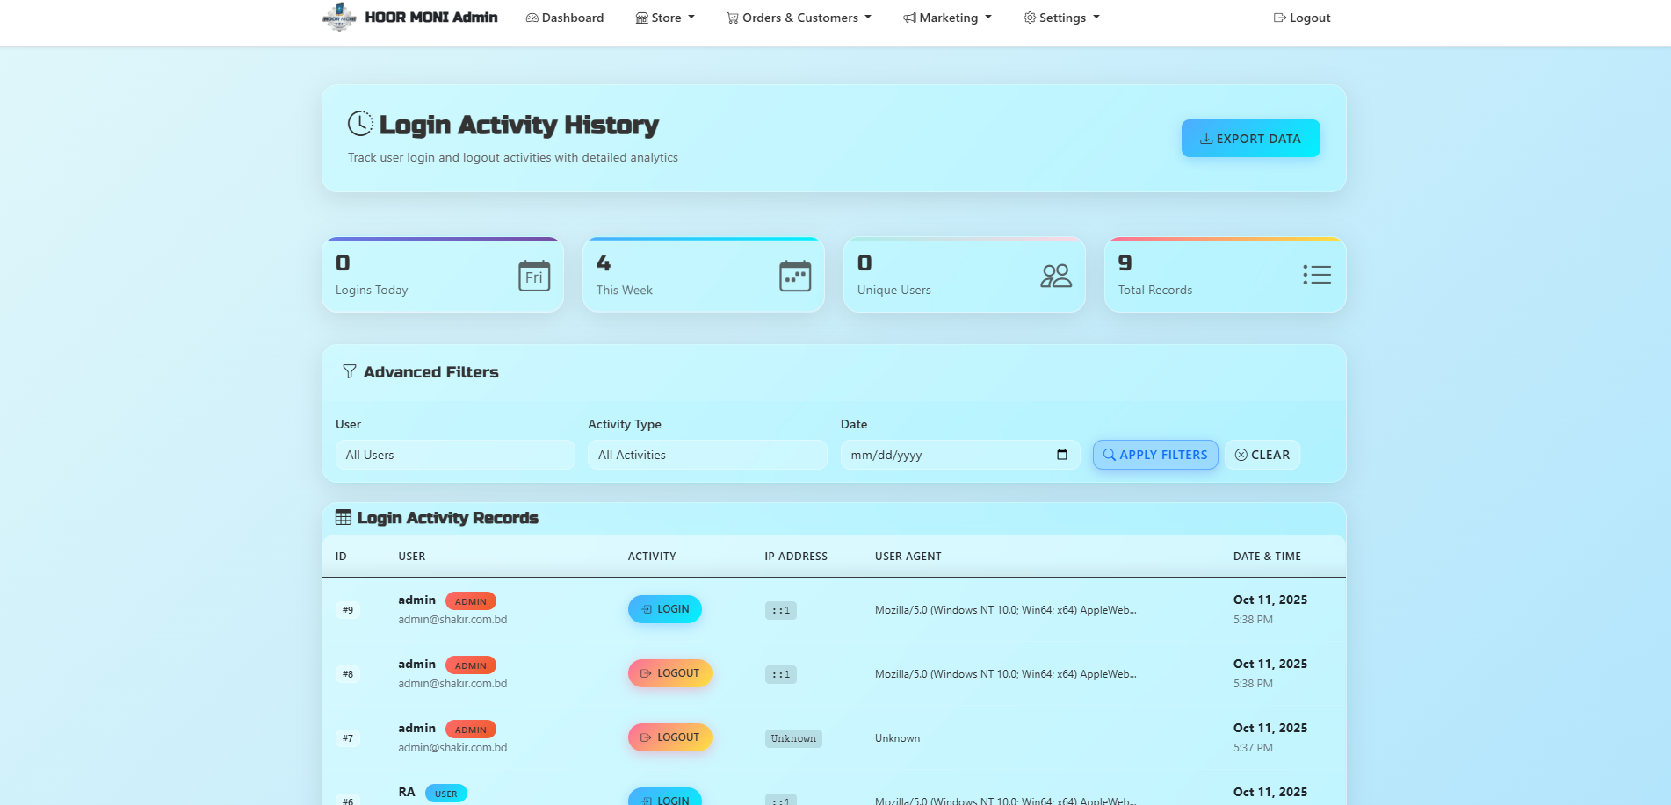1671x805 pixels.
Task: Click the user agent text in row #9
Action: tap(1006, 610)
